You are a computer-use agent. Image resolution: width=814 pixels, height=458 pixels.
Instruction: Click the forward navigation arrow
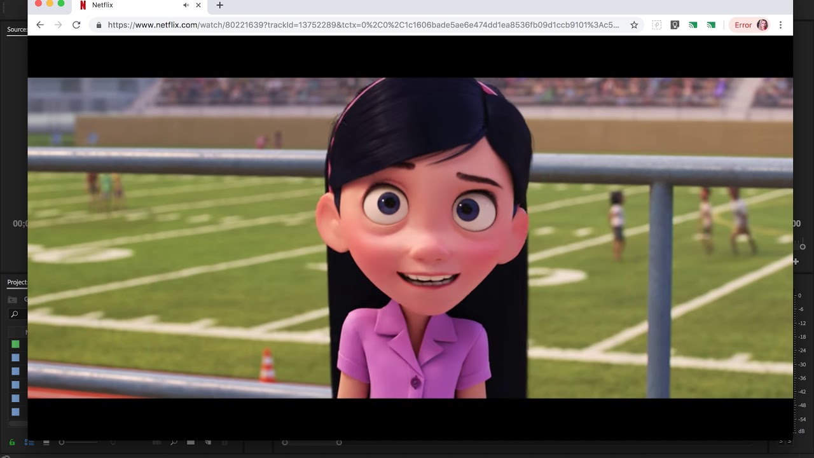59,25
